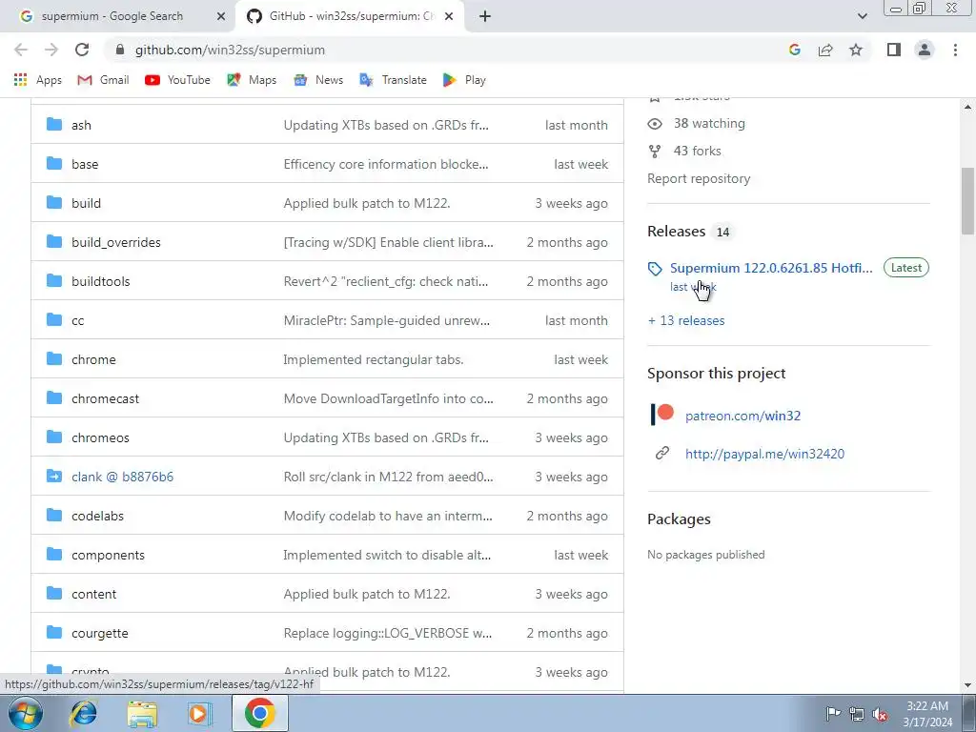The width and height of the screenshot is (976, 732).
Task: Open the Windows Start menu
Action: [26, 713]
